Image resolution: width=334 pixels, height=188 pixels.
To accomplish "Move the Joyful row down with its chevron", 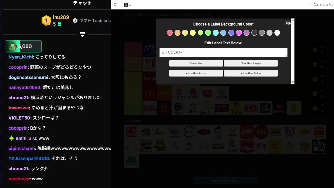I will coord(322,111).
